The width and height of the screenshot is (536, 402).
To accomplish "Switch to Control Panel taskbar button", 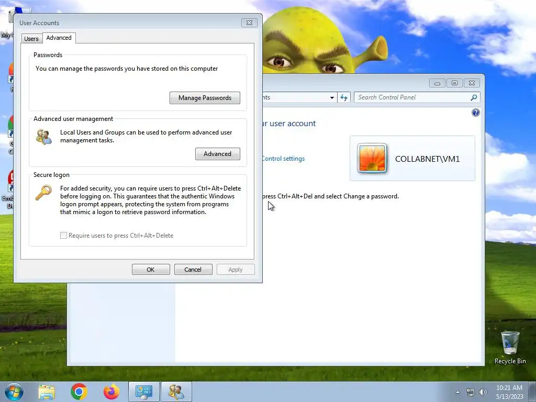I will click(143, 392).
